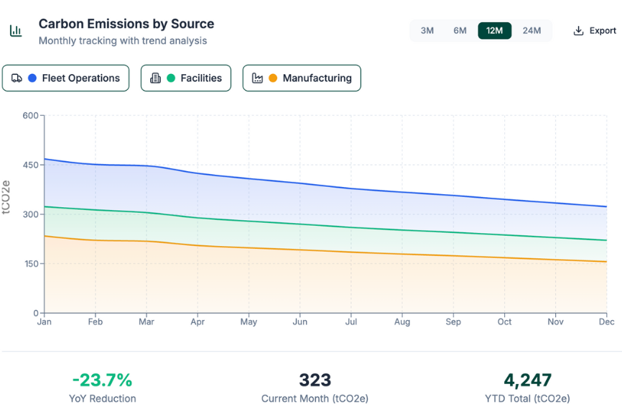Show the 24M time range
The height and width of the screenshot is (420, 622).
tap(532, 30)
